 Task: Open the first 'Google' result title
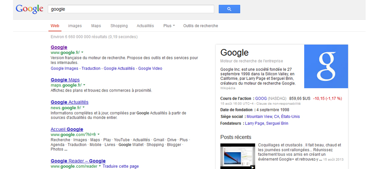pos(59,47)
